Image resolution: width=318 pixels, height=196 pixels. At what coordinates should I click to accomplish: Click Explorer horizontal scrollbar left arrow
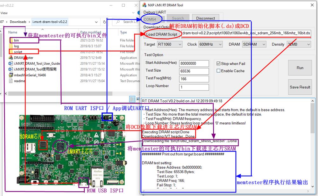click(6, 93)
